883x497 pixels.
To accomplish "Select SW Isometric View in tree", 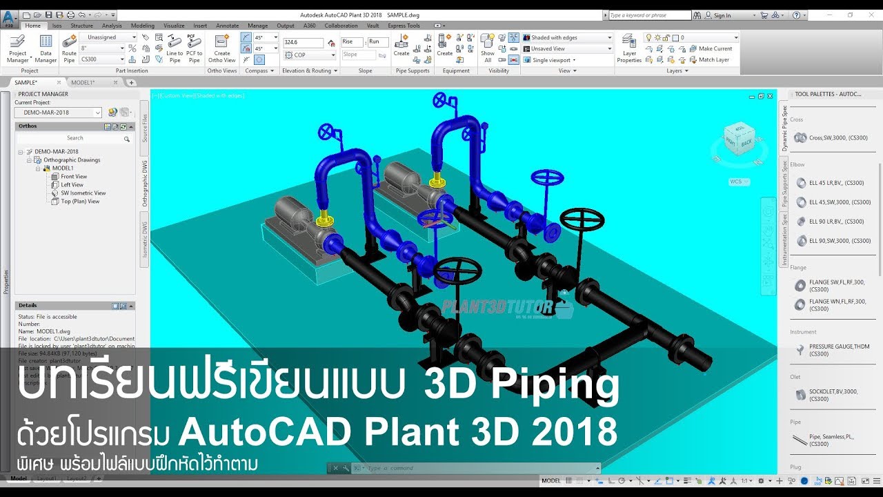I will click(x=83, y=193).
